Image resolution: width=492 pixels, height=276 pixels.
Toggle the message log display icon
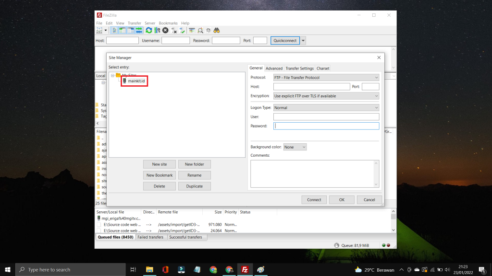pos(113,30)
